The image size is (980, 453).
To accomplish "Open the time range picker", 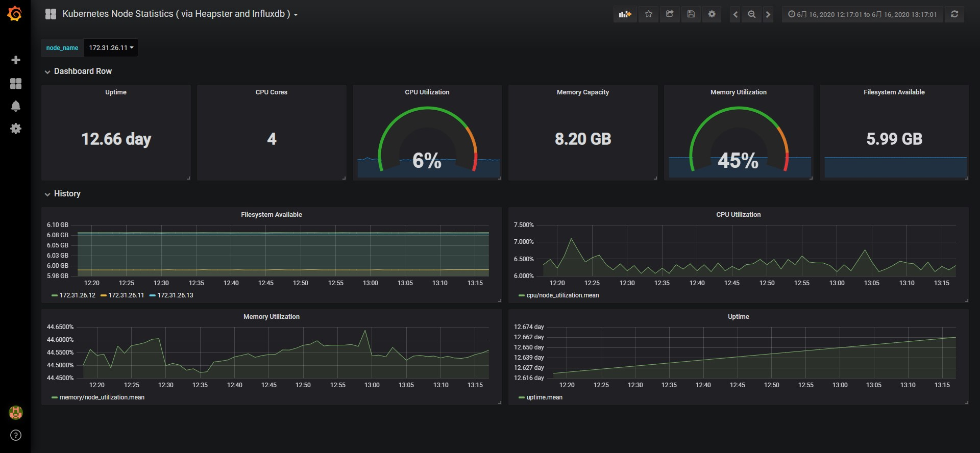I will click(863, 14).
